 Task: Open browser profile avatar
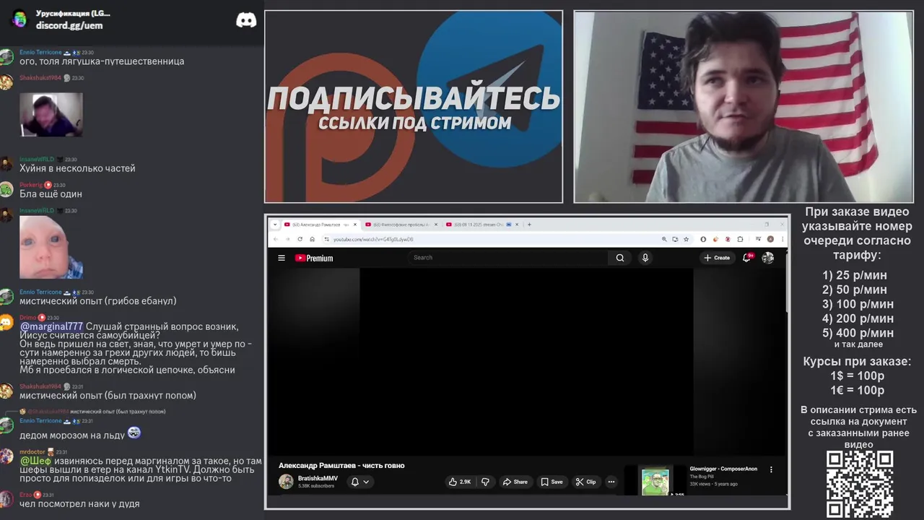coord(770,239)
